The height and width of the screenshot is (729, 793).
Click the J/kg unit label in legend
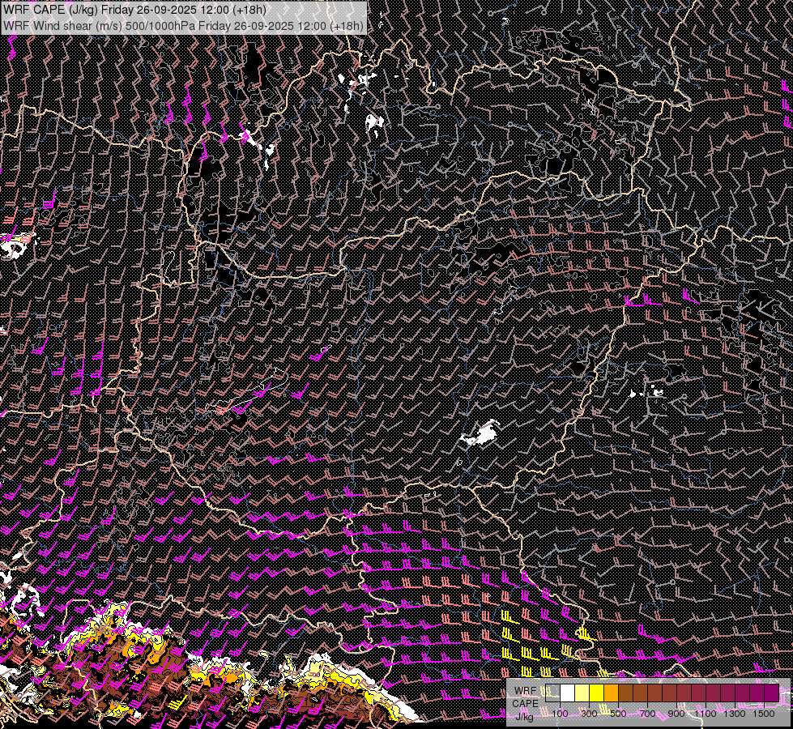[524, 716]
